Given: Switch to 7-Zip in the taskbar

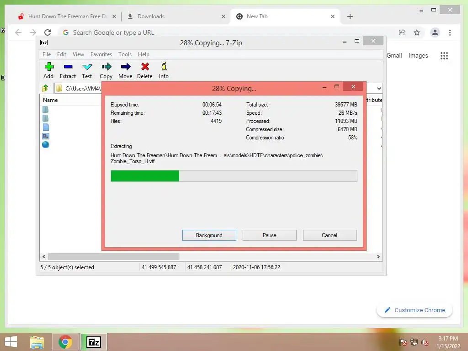Looking at the screenshot, I should coord(93,342).
